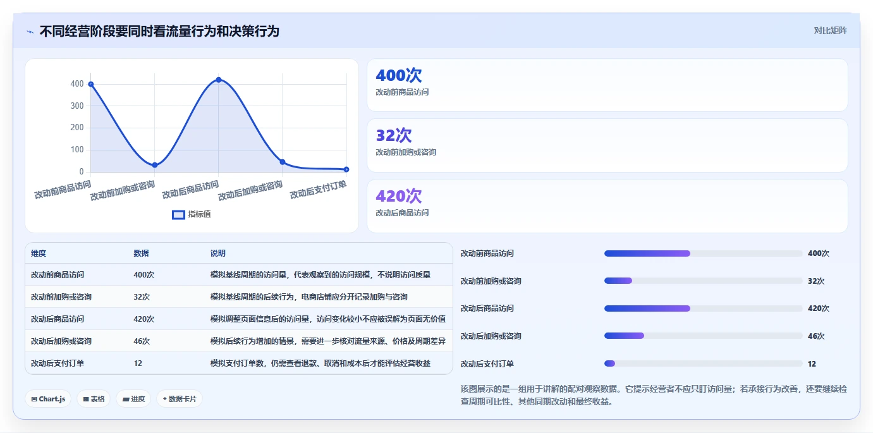This screenshot has height=433, width=873.
Task: Click the Chart.js tag chip
Action: pos(48,399)
